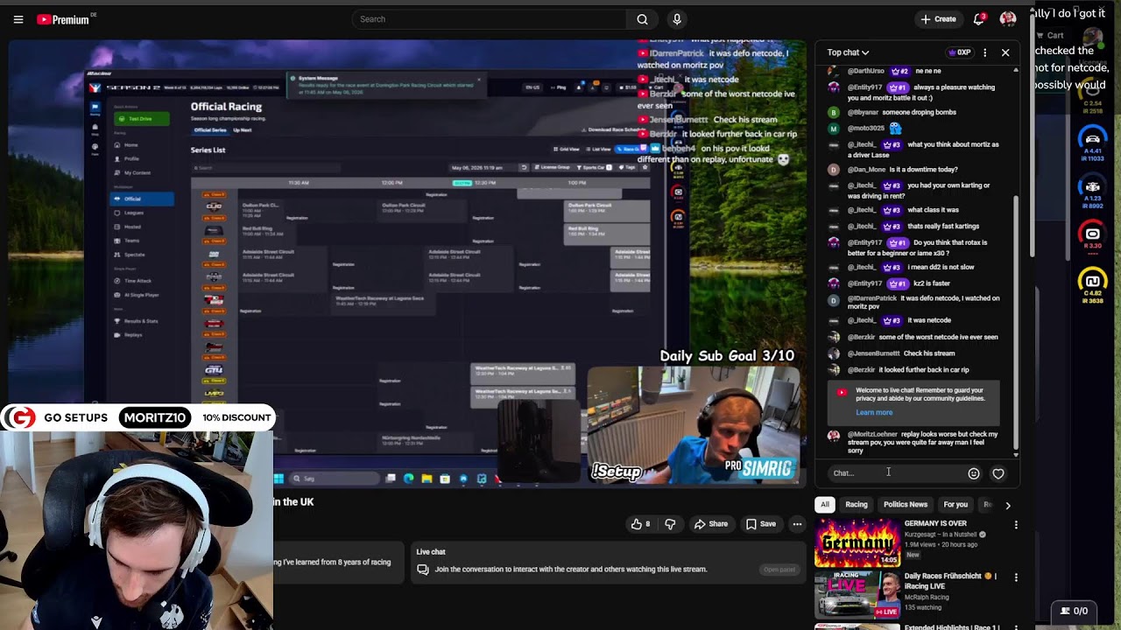This screenshot has width=1121, height=630.
Task: Dislike the video with thumbs down
Action: [x=670, y=524]
